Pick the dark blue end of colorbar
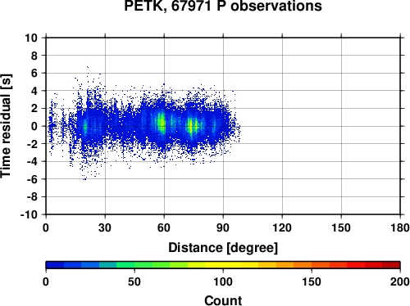The width and height of the screenshot is (410, 306). coord(55,264)
